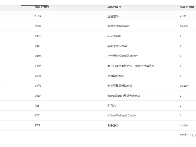The image size is (196, 147).
Task: Click 专业型驾驶辅助系统 option name
Action: (x=120, y=86)
